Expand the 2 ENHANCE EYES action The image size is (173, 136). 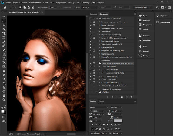point(100,70)
